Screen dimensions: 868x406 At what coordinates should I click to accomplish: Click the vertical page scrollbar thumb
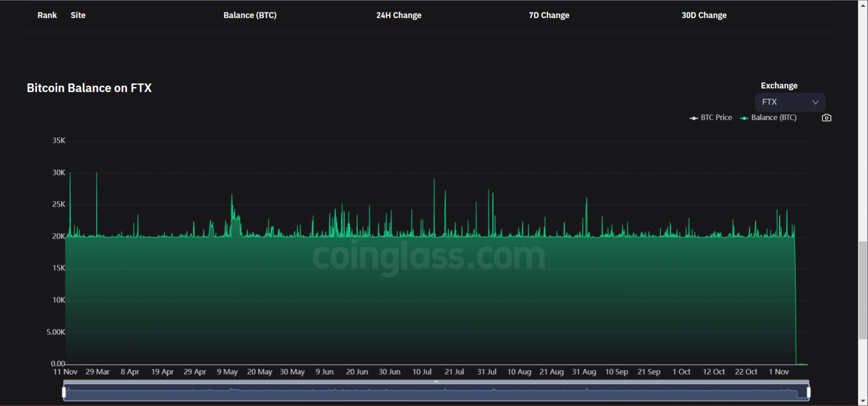[x=863, y=290]
